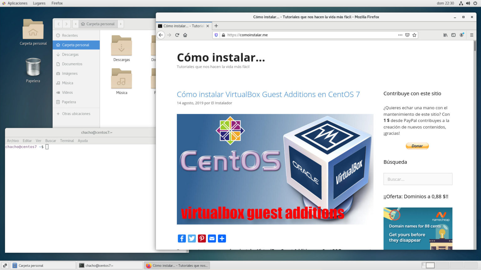
Task: Click the Buscar search field
Action: click(x=418, y=179)
